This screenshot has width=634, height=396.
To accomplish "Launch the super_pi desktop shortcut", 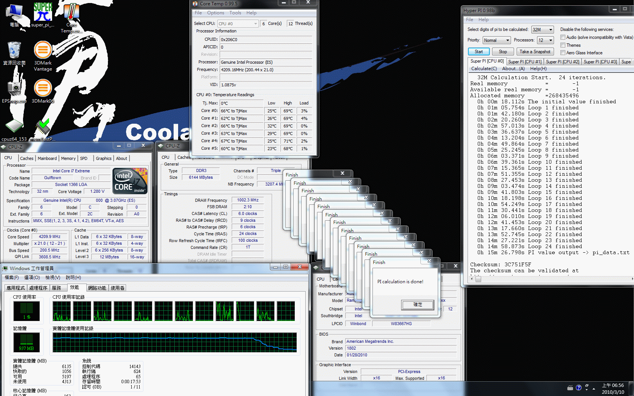I will pos(43,15).
